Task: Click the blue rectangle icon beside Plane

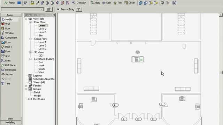Action: 19,3
